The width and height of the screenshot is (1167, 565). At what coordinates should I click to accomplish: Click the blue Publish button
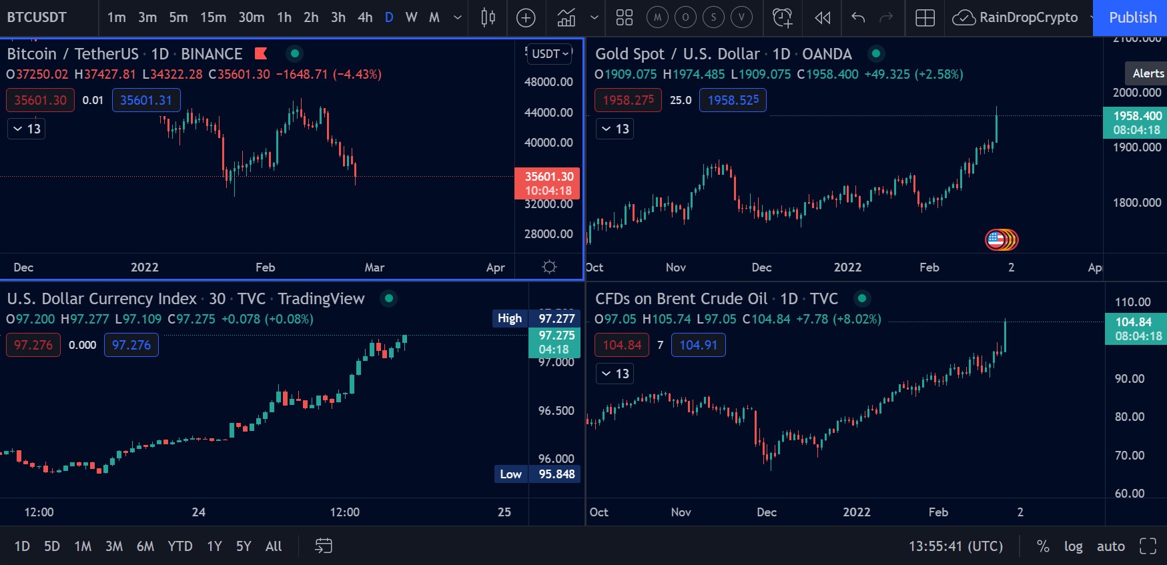[x=1132, y=18]
